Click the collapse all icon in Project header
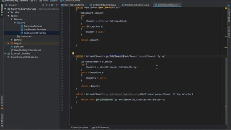The width and height of the screenshot is (231, 130). (x=47, y=5)
